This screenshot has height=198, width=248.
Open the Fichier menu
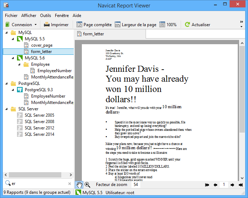11,16
